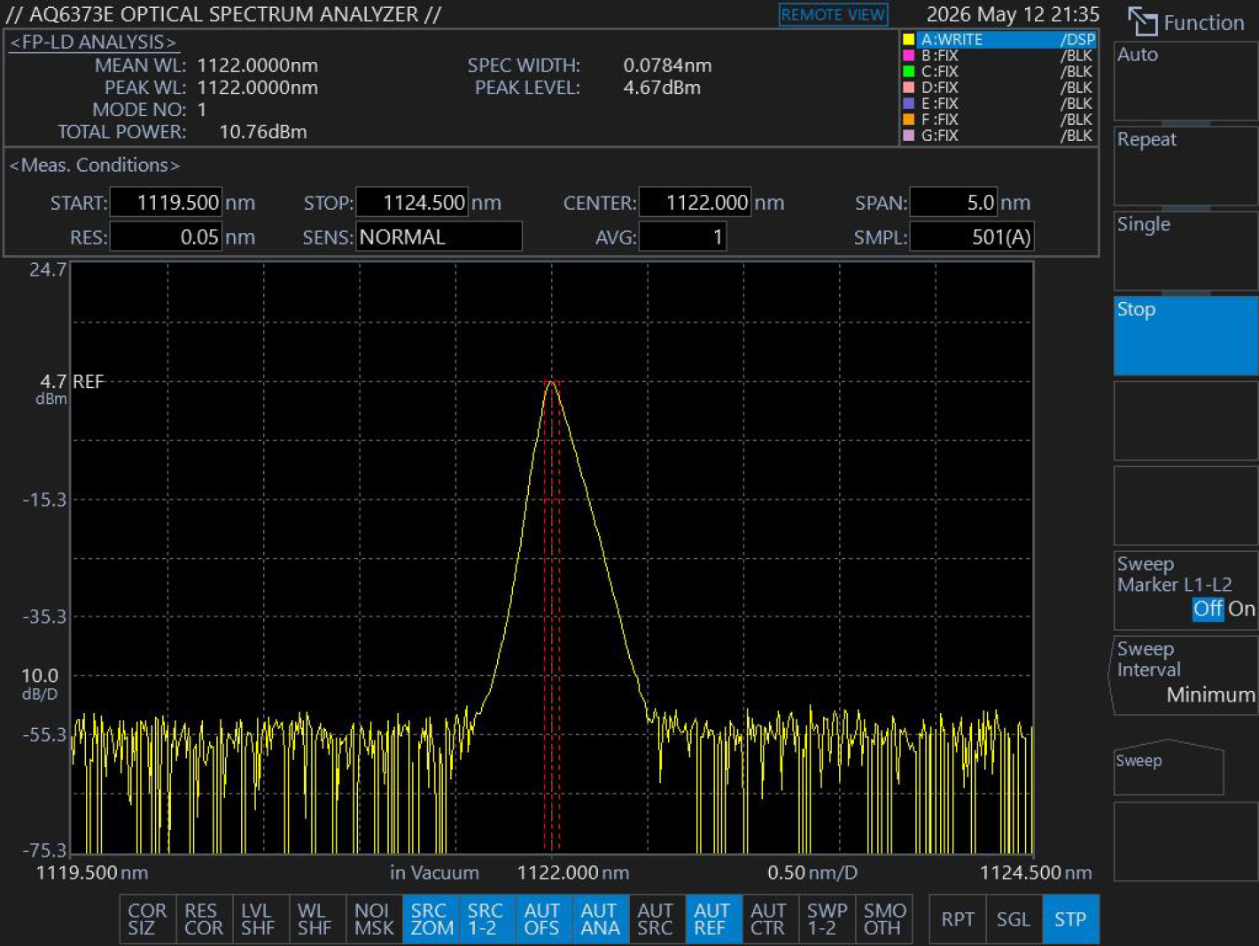Click the yellow trace A color swatch
1259x946 pixels.
coord(908,39)
